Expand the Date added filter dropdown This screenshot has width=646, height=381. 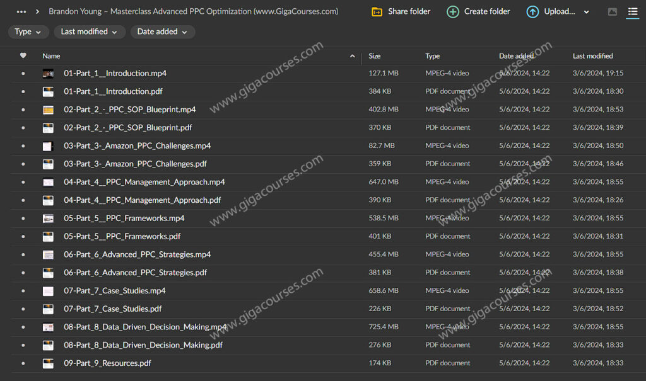(x=162, y=31)
